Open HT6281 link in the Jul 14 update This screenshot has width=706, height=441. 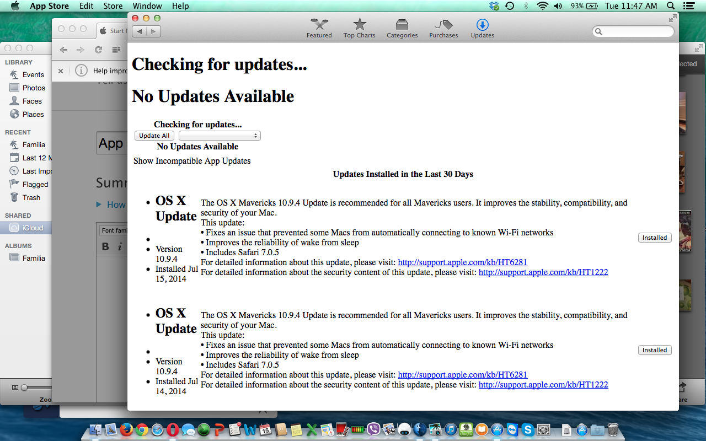(463, 375)
